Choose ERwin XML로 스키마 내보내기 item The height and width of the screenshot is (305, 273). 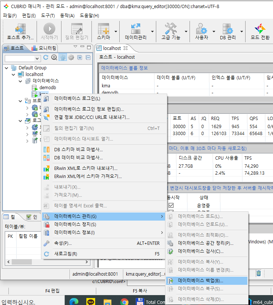pyautogui.click(x=104, y=168)
